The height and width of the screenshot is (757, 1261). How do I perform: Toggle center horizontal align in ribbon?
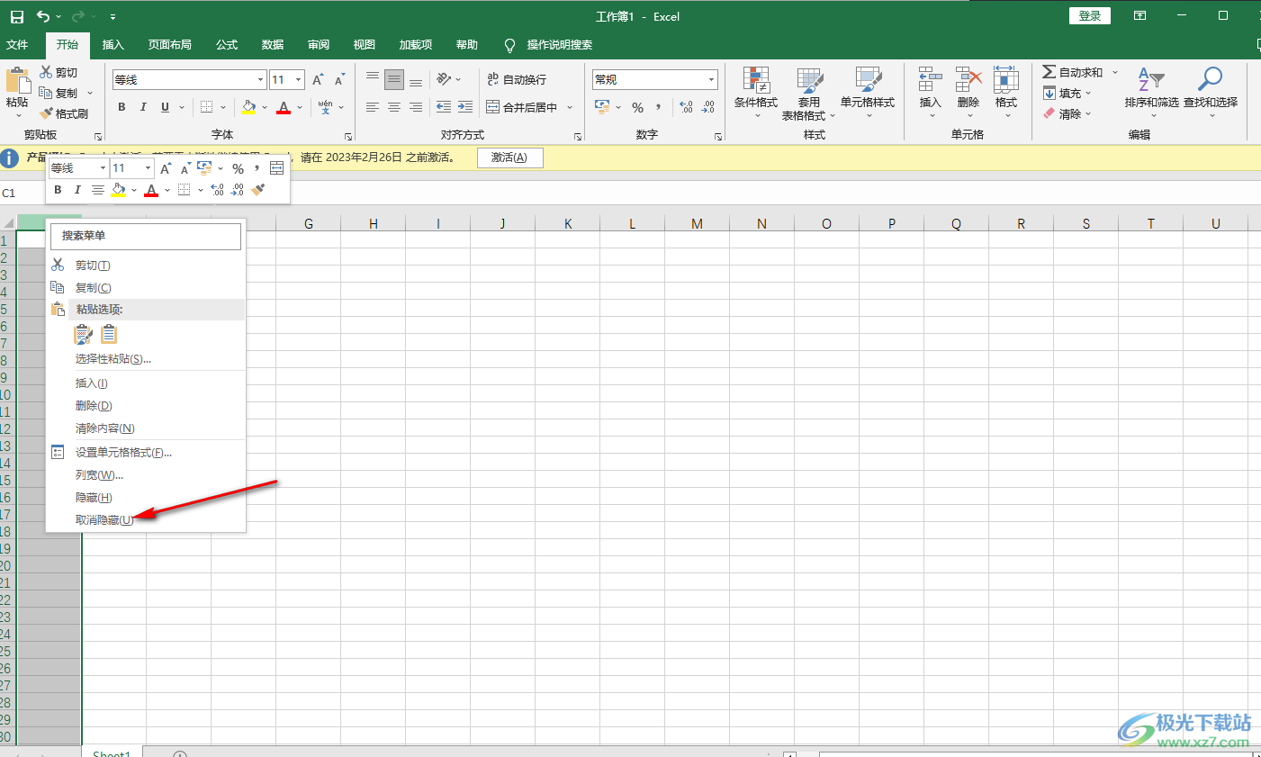click(x=394, y=107)
